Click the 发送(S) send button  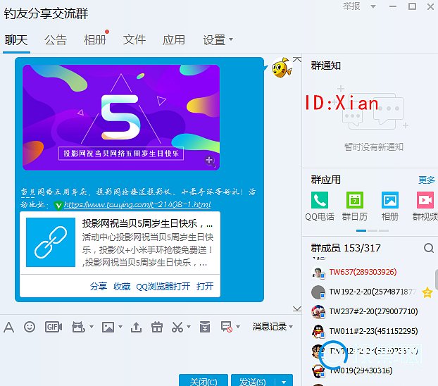[x=253, y=380]
